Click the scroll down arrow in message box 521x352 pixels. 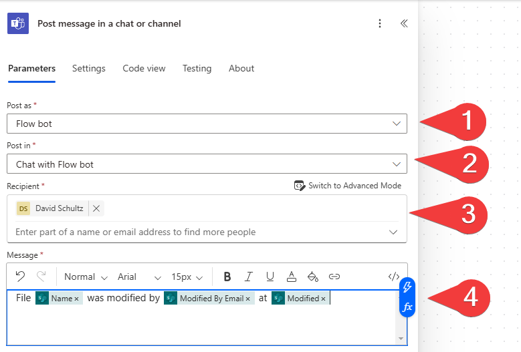click(x=401, y=339)
